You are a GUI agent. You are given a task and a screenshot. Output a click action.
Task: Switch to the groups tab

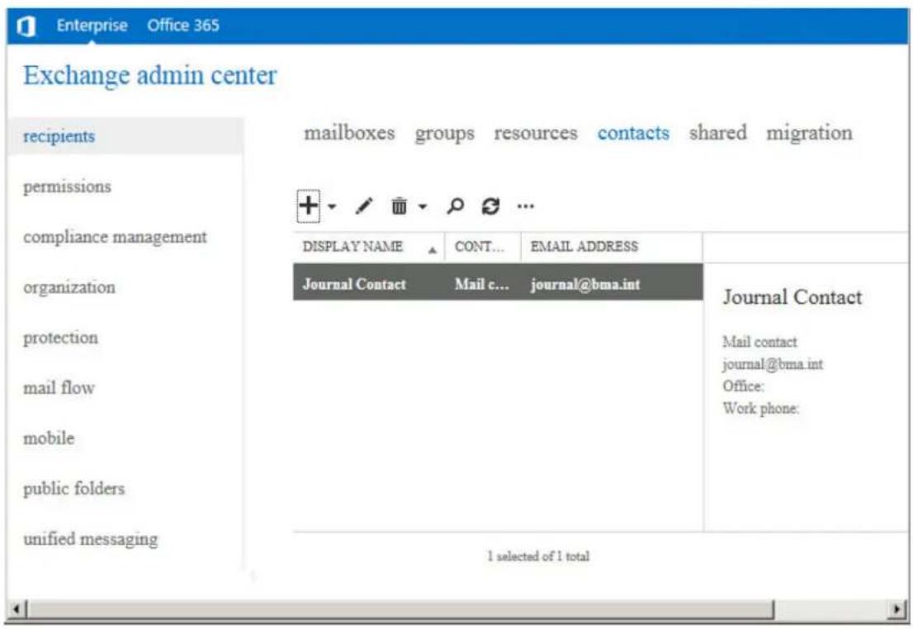tap(445, 134)
